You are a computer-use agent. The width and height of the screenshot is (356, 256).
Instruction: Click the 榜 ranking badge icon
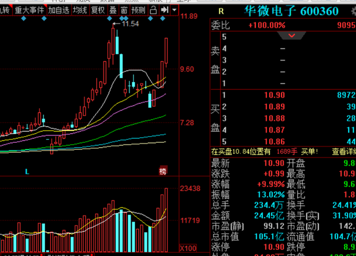163,170
